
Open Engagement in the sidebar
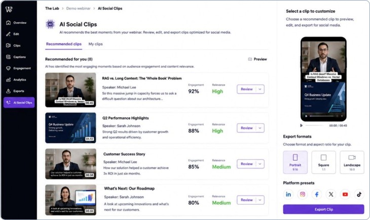tap(18, 68)
